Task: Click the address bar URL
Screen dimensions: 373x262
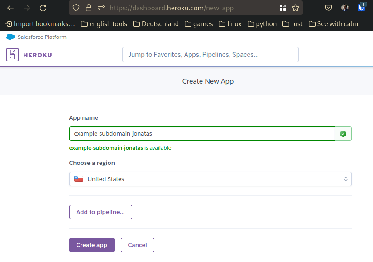Action: [171, 8]
